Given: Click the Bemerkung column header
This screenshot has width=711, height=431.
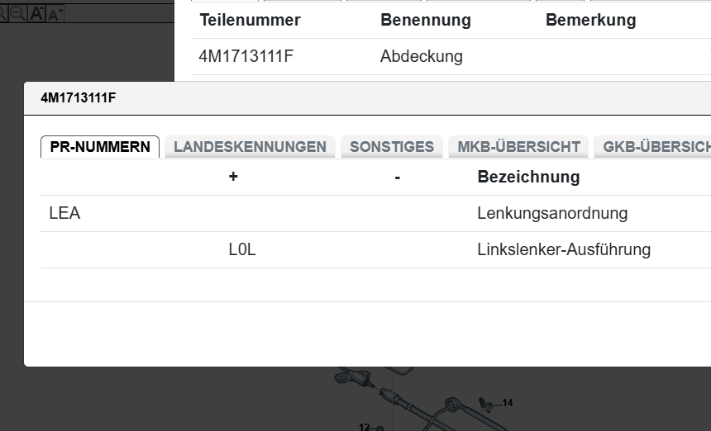Looking at the screenshot, I should coord(590,21).
